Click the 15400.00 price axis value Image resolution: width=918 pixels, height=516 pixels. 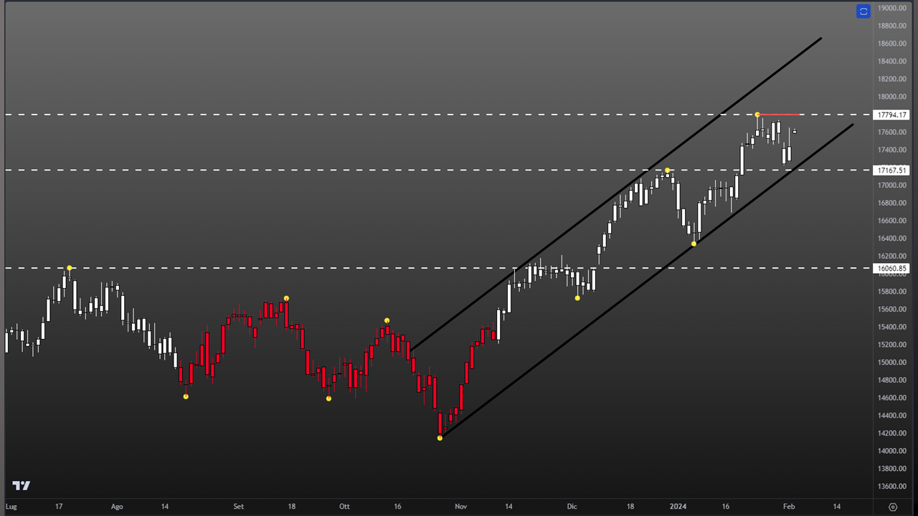point(892,327)
